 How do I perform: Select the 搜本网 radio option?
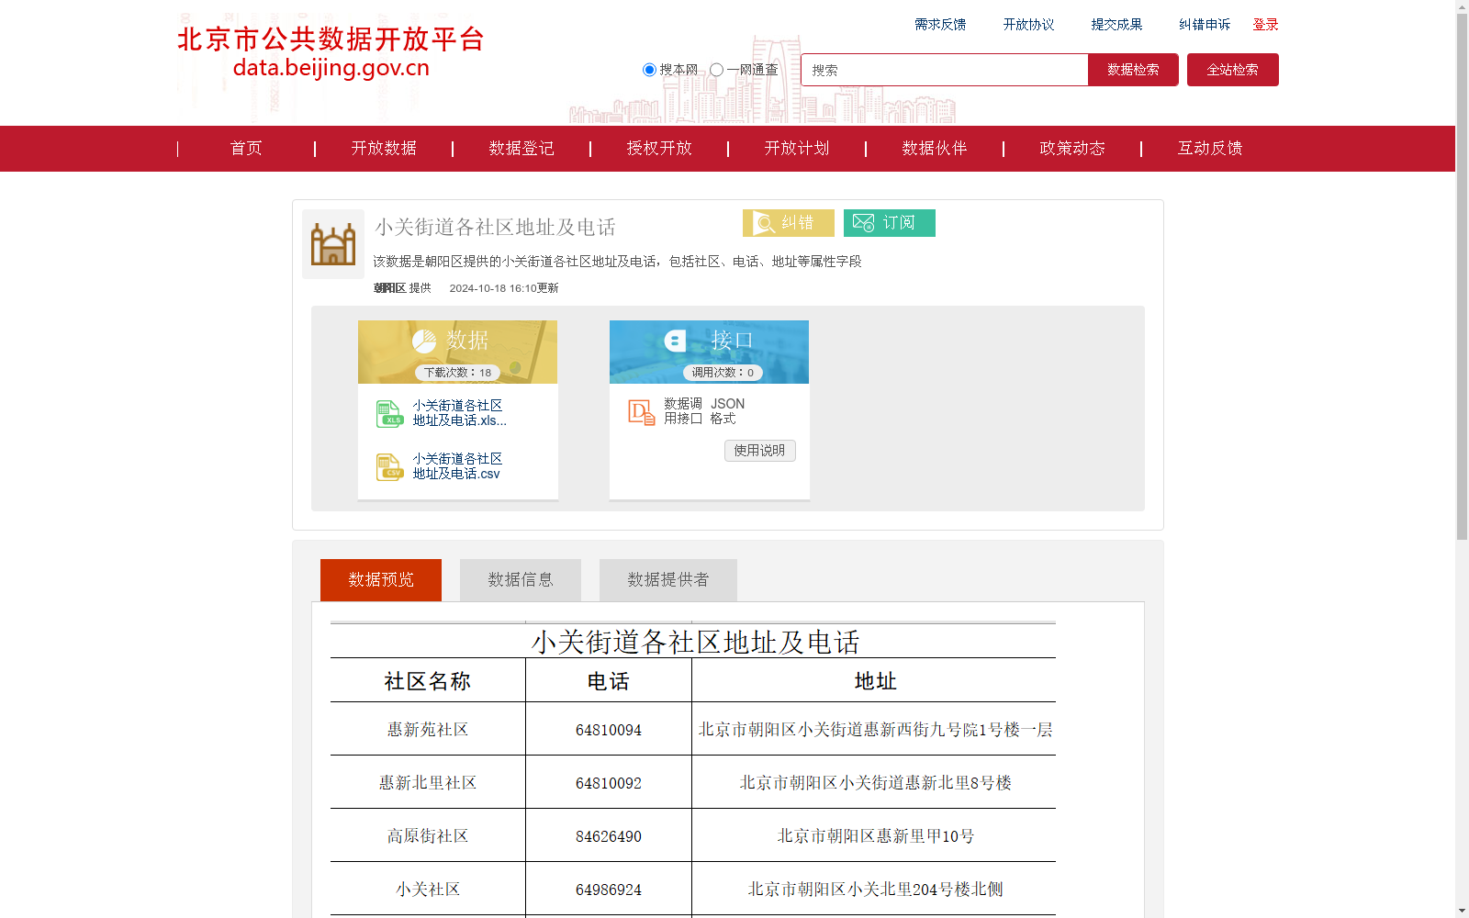(649, 70)
